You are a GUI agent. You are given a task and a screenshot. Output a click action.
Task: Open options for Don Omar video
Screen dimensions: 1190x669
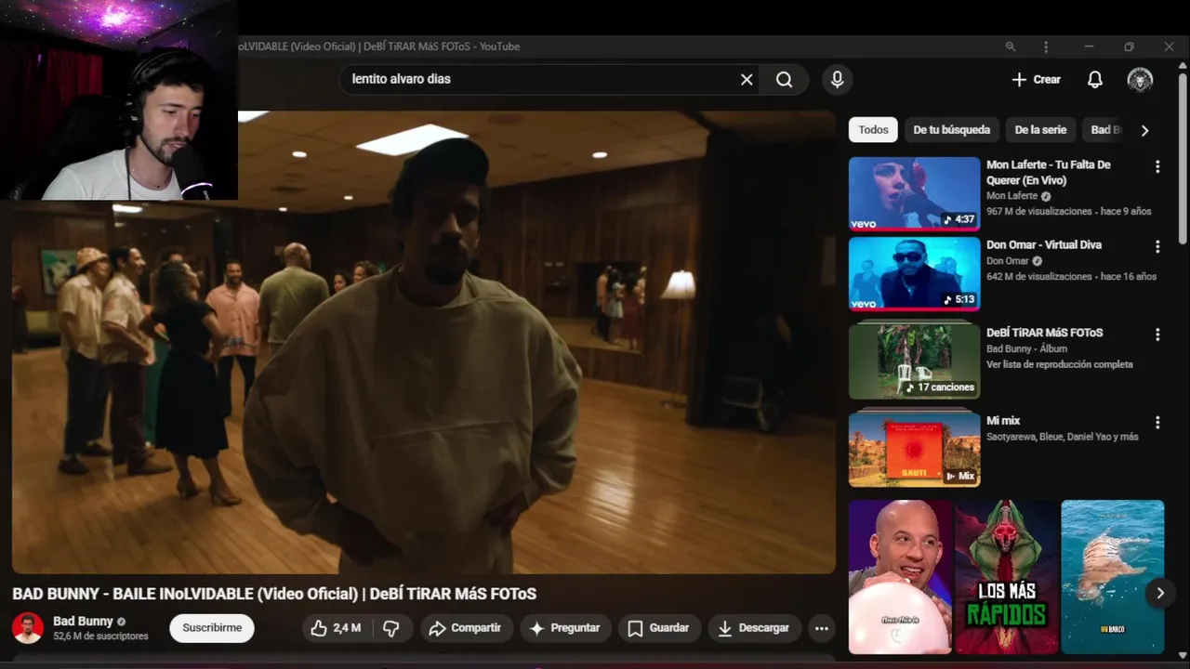click(x=1157, y=247)
